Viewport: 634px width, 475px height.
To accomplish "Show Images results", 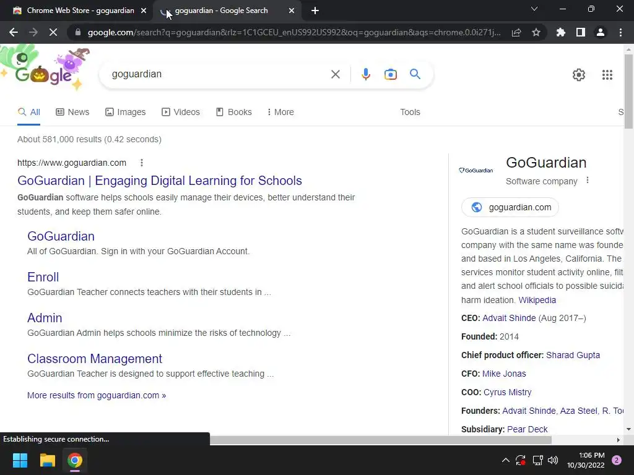I will [x=125, y=113].
